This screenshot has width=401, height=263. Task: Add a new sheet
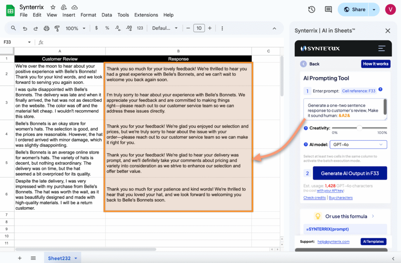point(20,258)
